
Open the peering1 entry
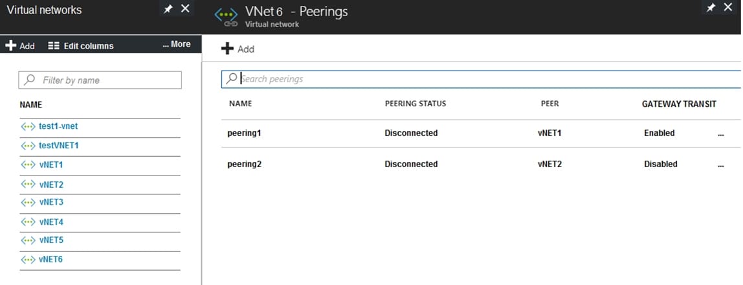(244, 133)
